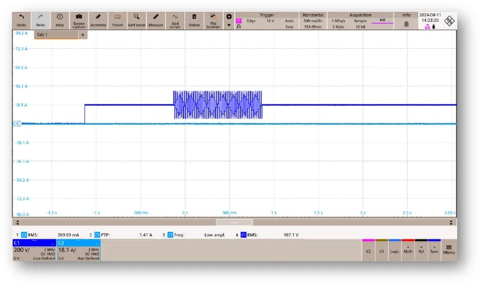Click the Add cursor icon
This screenshot has height=285, width=481.
[175, 19]
